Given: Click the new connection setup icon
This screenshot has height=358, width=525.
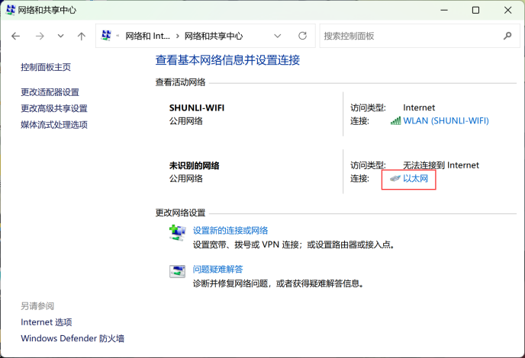Looking at the screenshot, I should click(x=178, y=232).
